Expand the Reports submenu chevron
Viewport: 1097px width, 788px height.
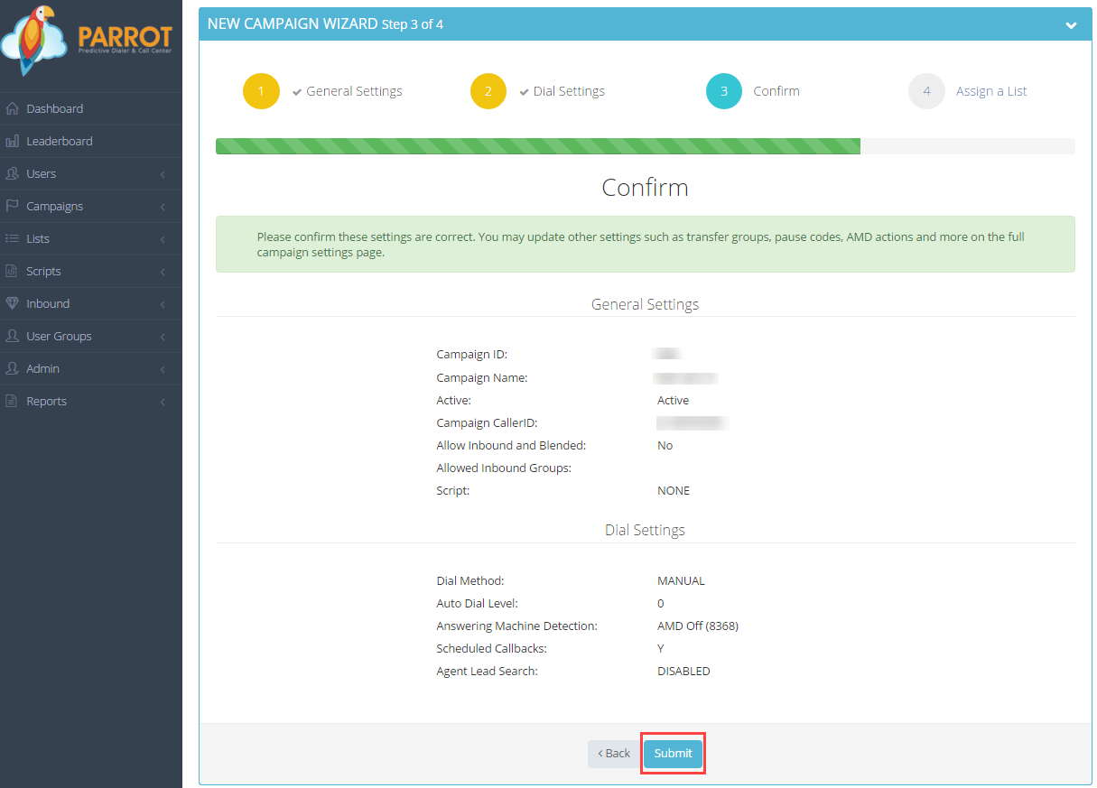[x=163, y=402]
